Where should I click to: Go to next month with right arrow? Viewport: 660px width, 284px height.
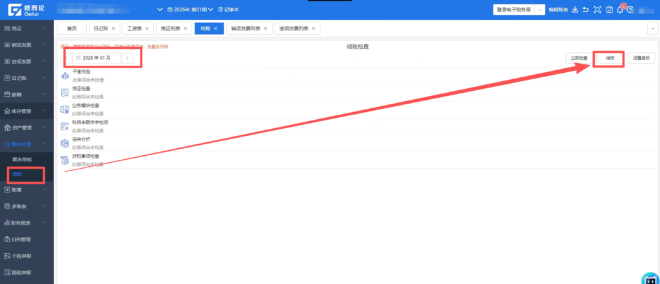click(x=128, y=58)
